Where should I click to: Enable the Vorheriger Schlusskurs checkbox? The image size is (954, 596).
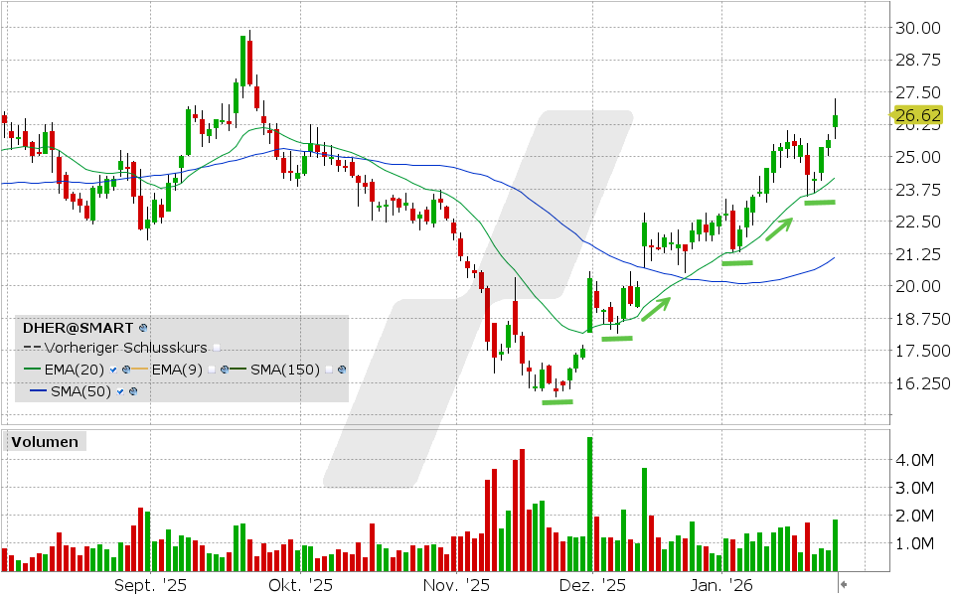pyautogui.click(x=217, y=346)
